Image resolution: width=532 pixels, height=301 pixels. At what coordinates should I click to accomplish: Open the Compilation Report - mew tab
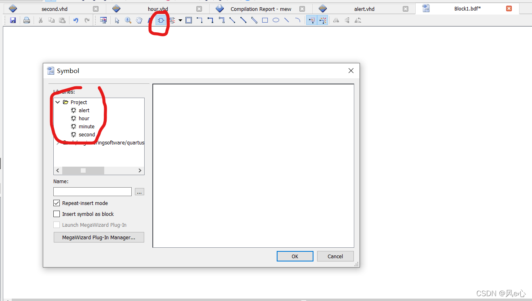click(x=261, y=9)
